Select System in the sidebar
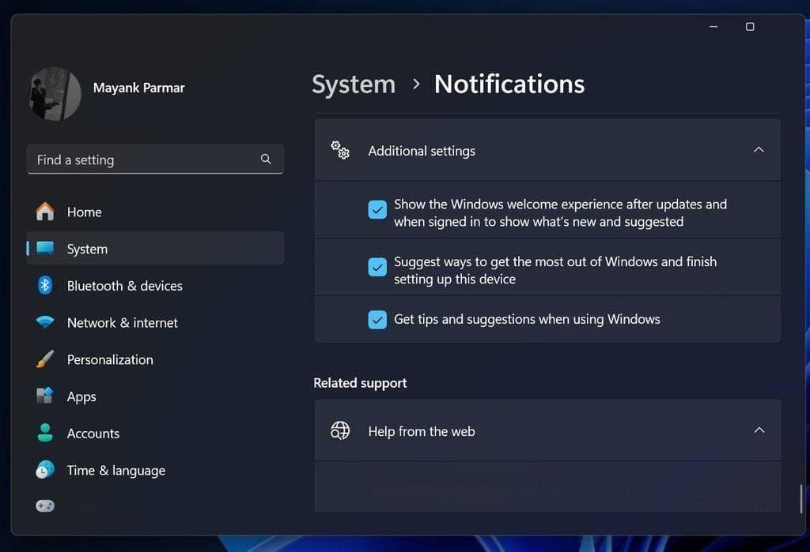The height and width of the screenshot is (552, 810). 155,248
